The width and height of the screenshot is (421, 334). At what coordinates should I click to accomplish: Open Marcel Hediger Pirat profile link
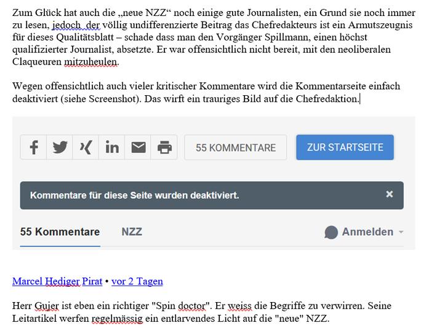[x=57, y=281]
